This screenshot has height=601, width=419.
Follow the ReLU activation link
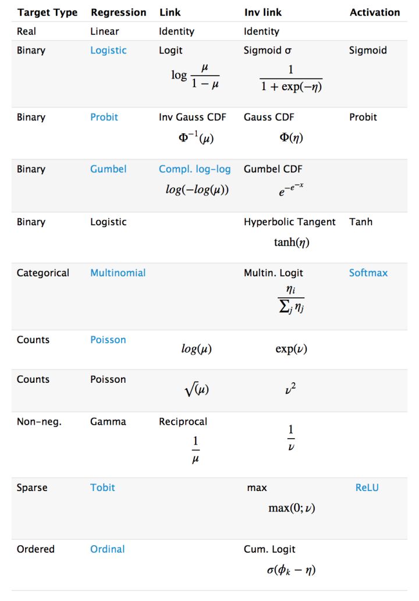(367, 488)
